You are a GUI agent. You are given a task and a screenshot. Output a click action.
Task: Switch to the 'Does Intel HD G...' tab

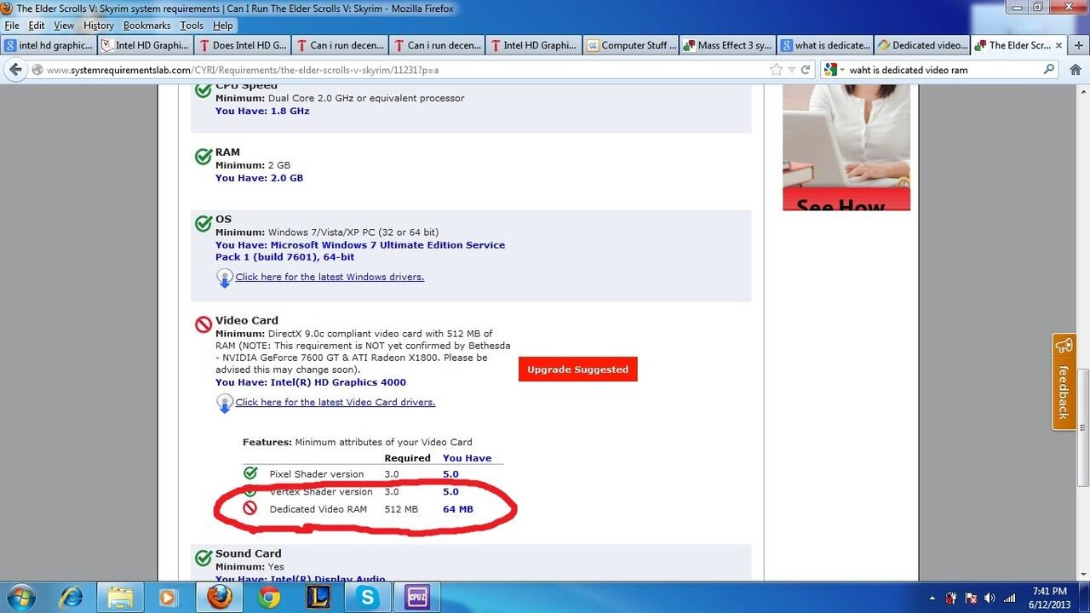click(243, 45)
